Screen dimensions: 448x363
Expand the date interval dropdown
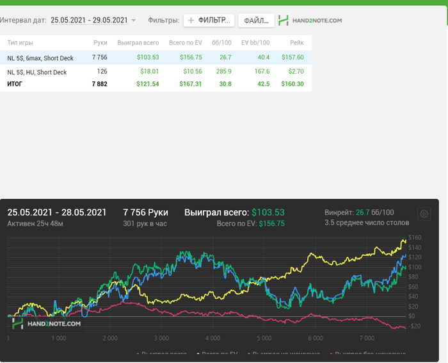click(x=134, y=21)
